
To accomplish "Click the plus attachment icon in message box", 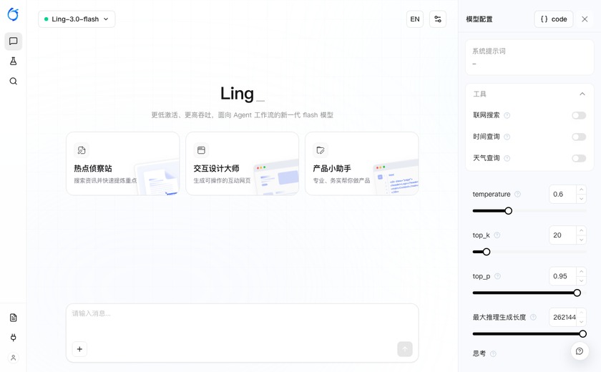I will (79, 349).
